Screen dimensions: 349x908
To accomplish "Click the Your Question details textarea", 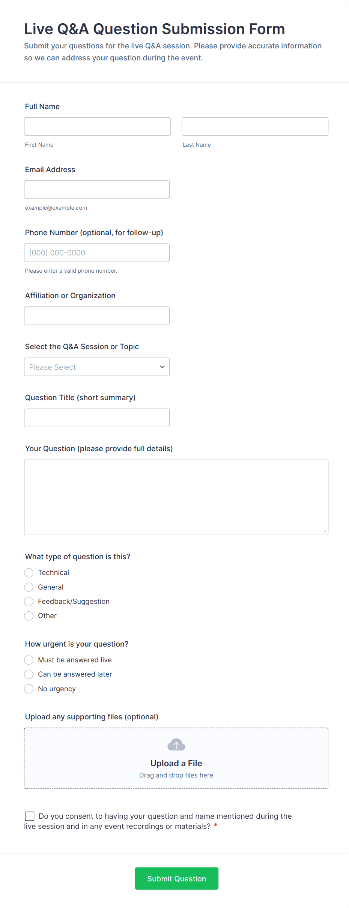I will 176,497.
